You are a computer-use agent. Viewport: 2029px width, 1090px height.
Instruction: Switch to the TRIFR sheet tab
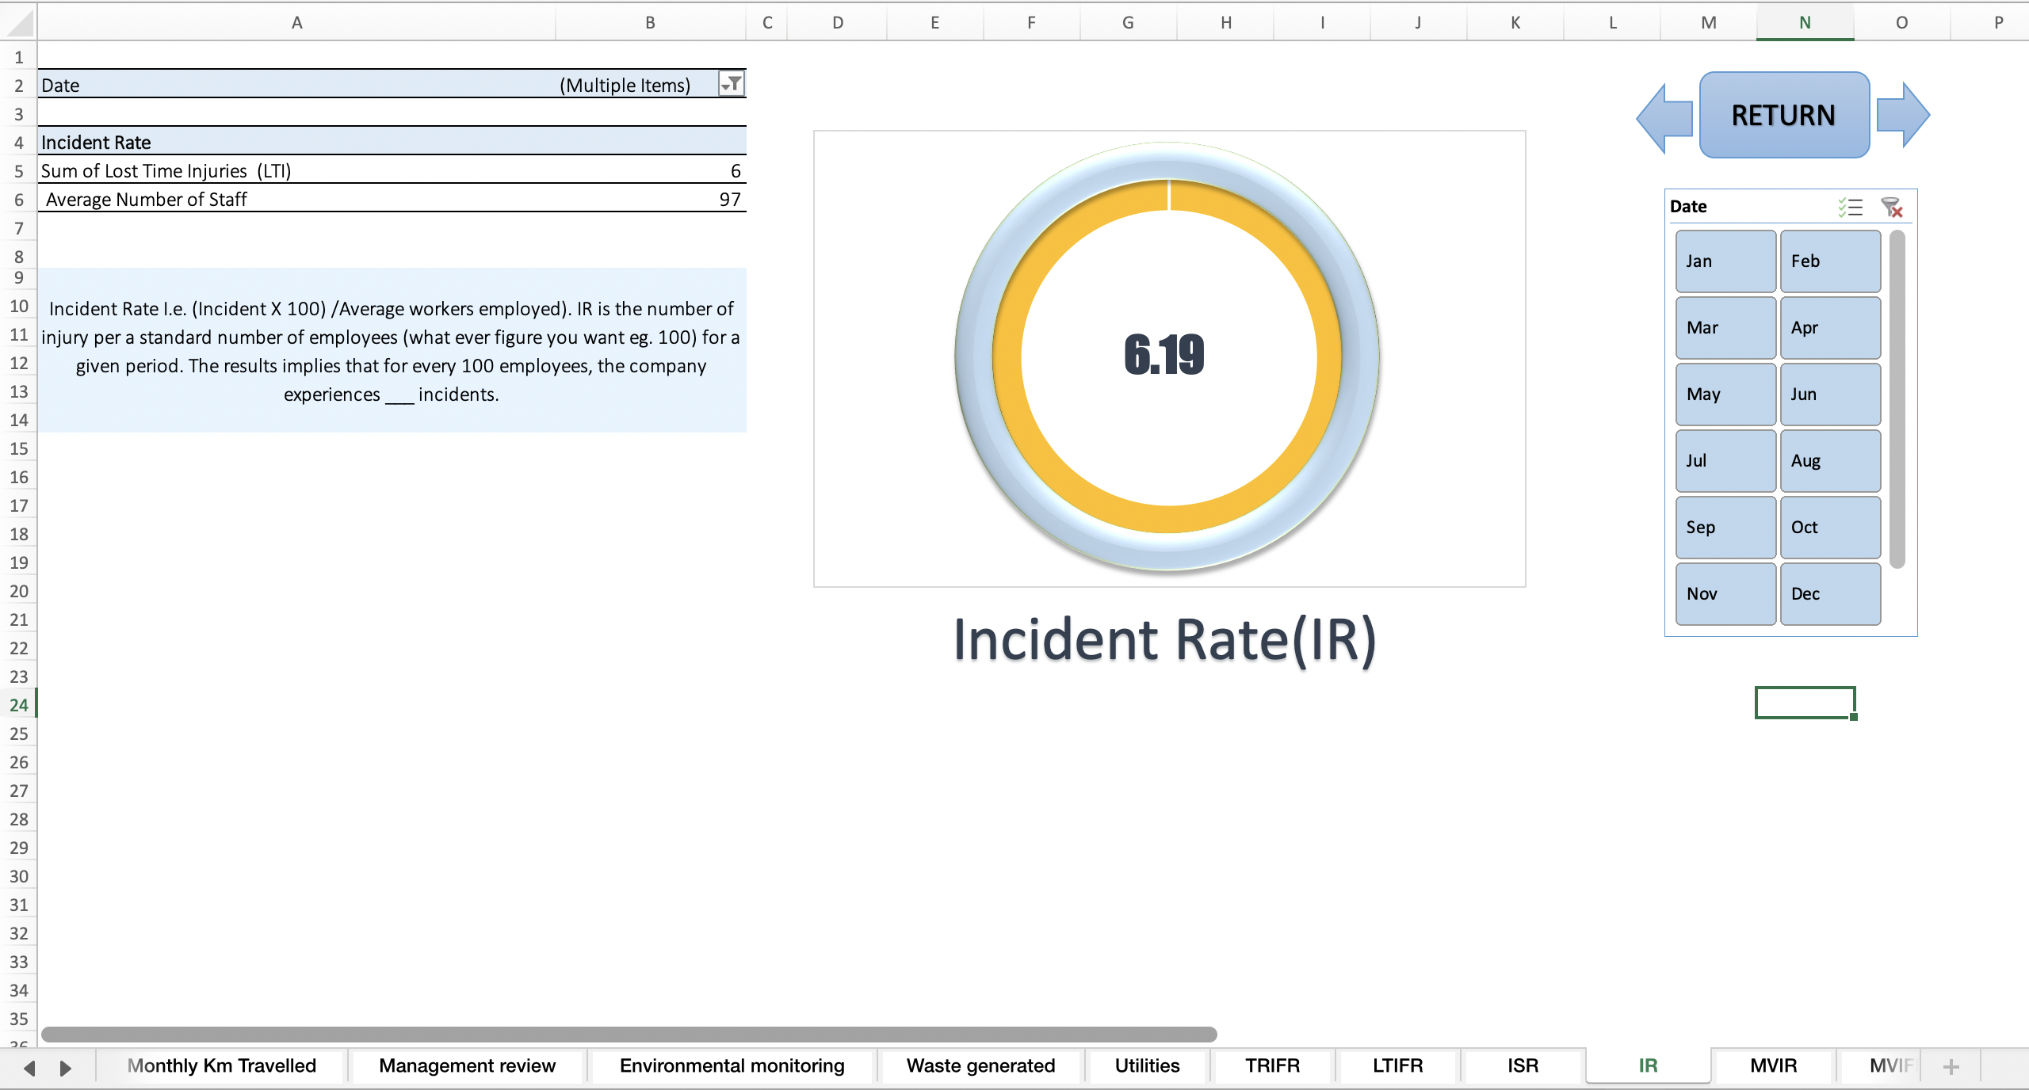pyautogui.click(x=1271, y=1066)
